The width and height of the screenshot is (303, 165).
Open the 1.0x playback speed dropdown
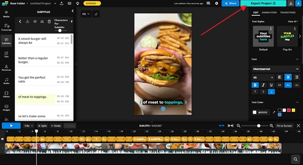[x=28, y=126]
